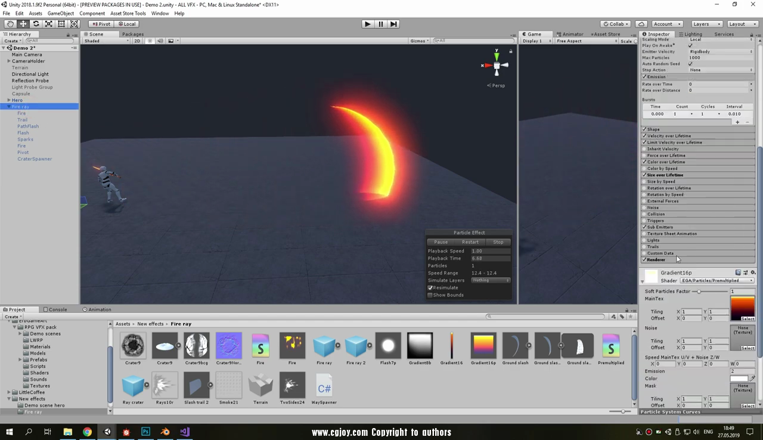The width and height of the screenshot is (763, 440).
Task: Adjust Soft Particles Factor slider
Action: tap(699, 292)
